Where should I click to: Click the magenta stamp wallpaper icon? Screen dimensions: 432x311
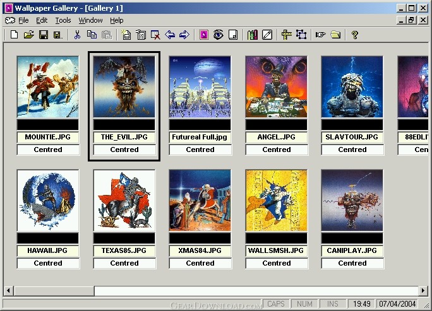(x=204, y=35)
